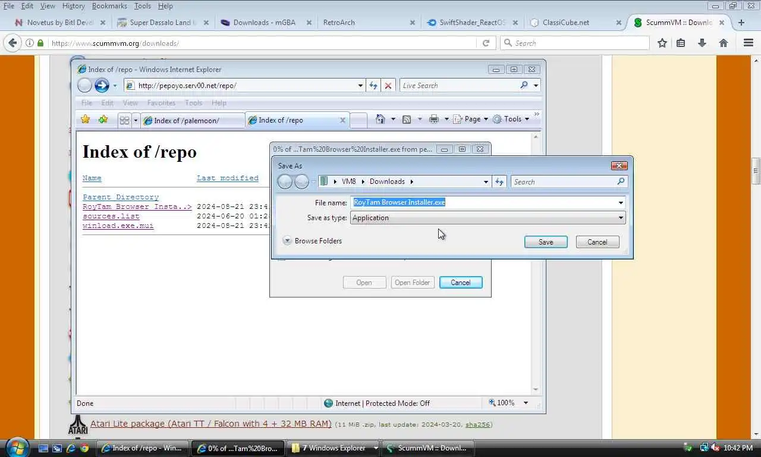
Task: Open the Firefox hamburger menu
Action: 749,43
